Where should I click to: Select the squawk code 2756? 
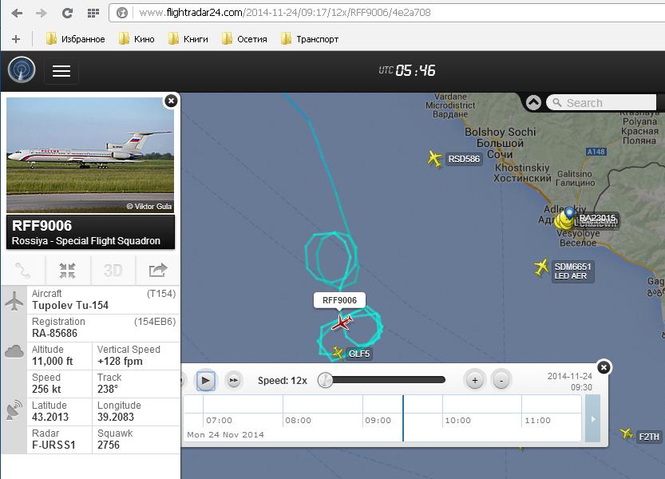click(x=109, y=445)
